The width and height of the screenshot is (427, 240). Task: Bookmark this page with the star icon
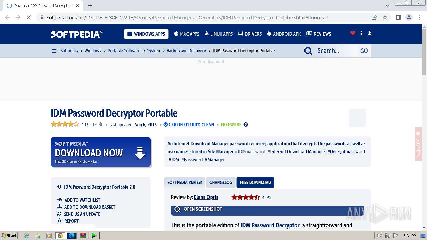click(385, 17)
